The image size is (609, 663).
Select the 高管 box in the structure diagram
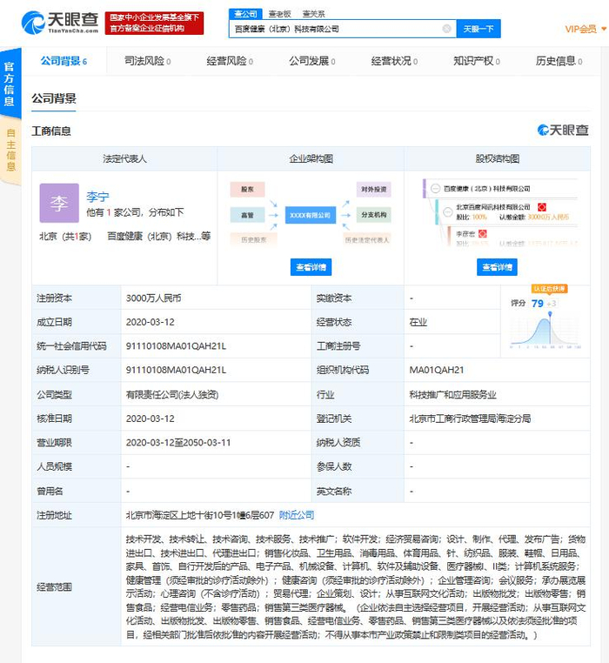[247, 215]
